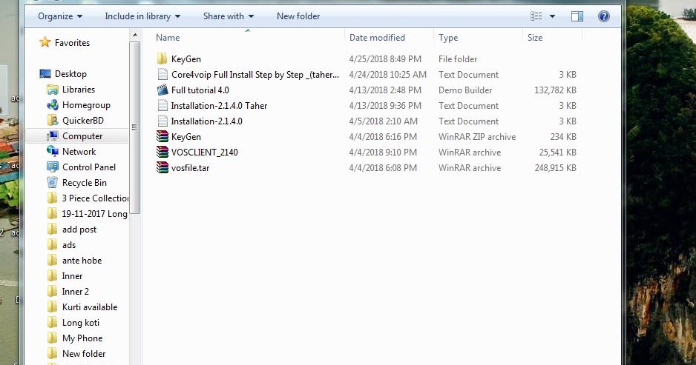Click the Network icon in the sidebar
The height and width of the screenshot is (365, 696).
(53, 152)
